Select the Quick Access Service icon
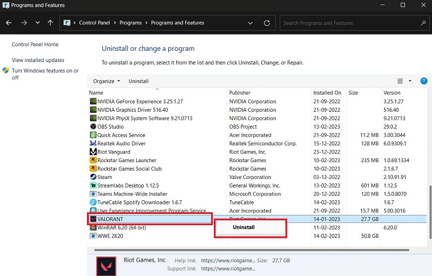 [93, 135]
